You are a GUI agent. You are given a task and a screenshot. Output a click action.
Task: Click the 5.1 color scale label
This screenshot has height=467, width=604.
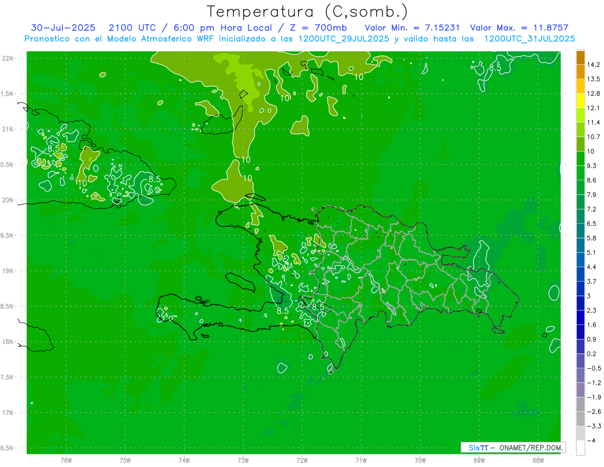[592, 252]
